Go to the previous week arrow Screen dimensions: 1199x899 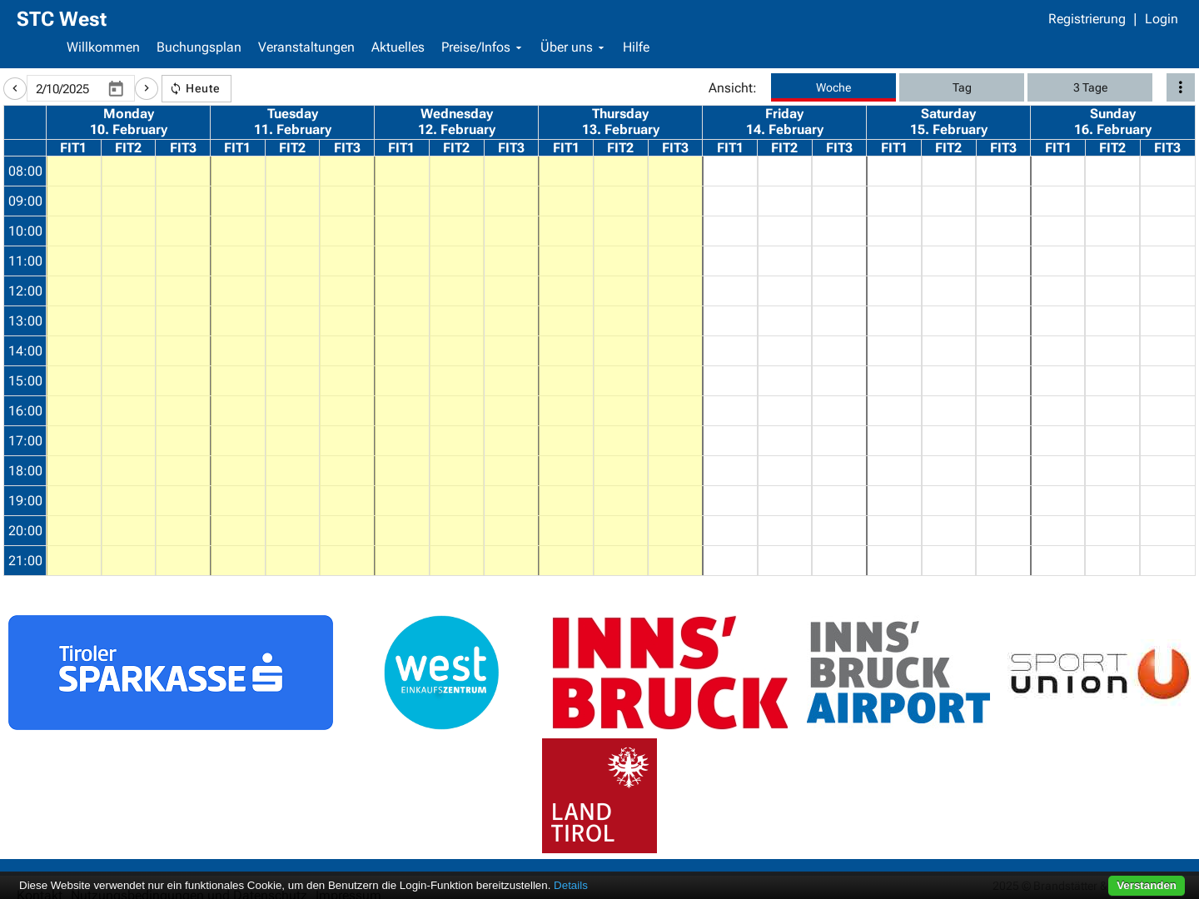(x=15, y=88)
